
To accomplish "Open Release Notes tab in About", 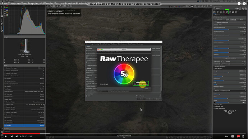I will point(119,52).
